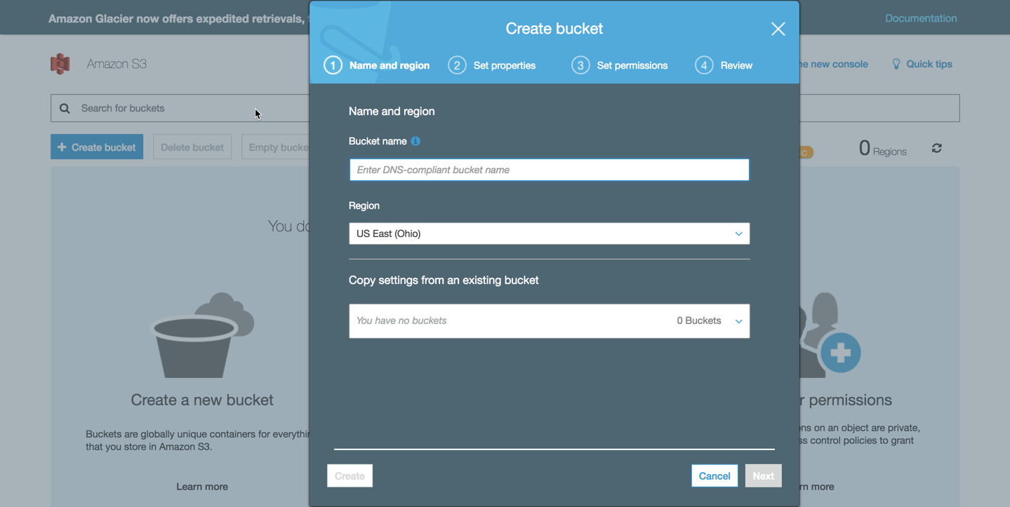
Task: Expand the Copy settings bucket dropdown
Action: pos(549,320)
